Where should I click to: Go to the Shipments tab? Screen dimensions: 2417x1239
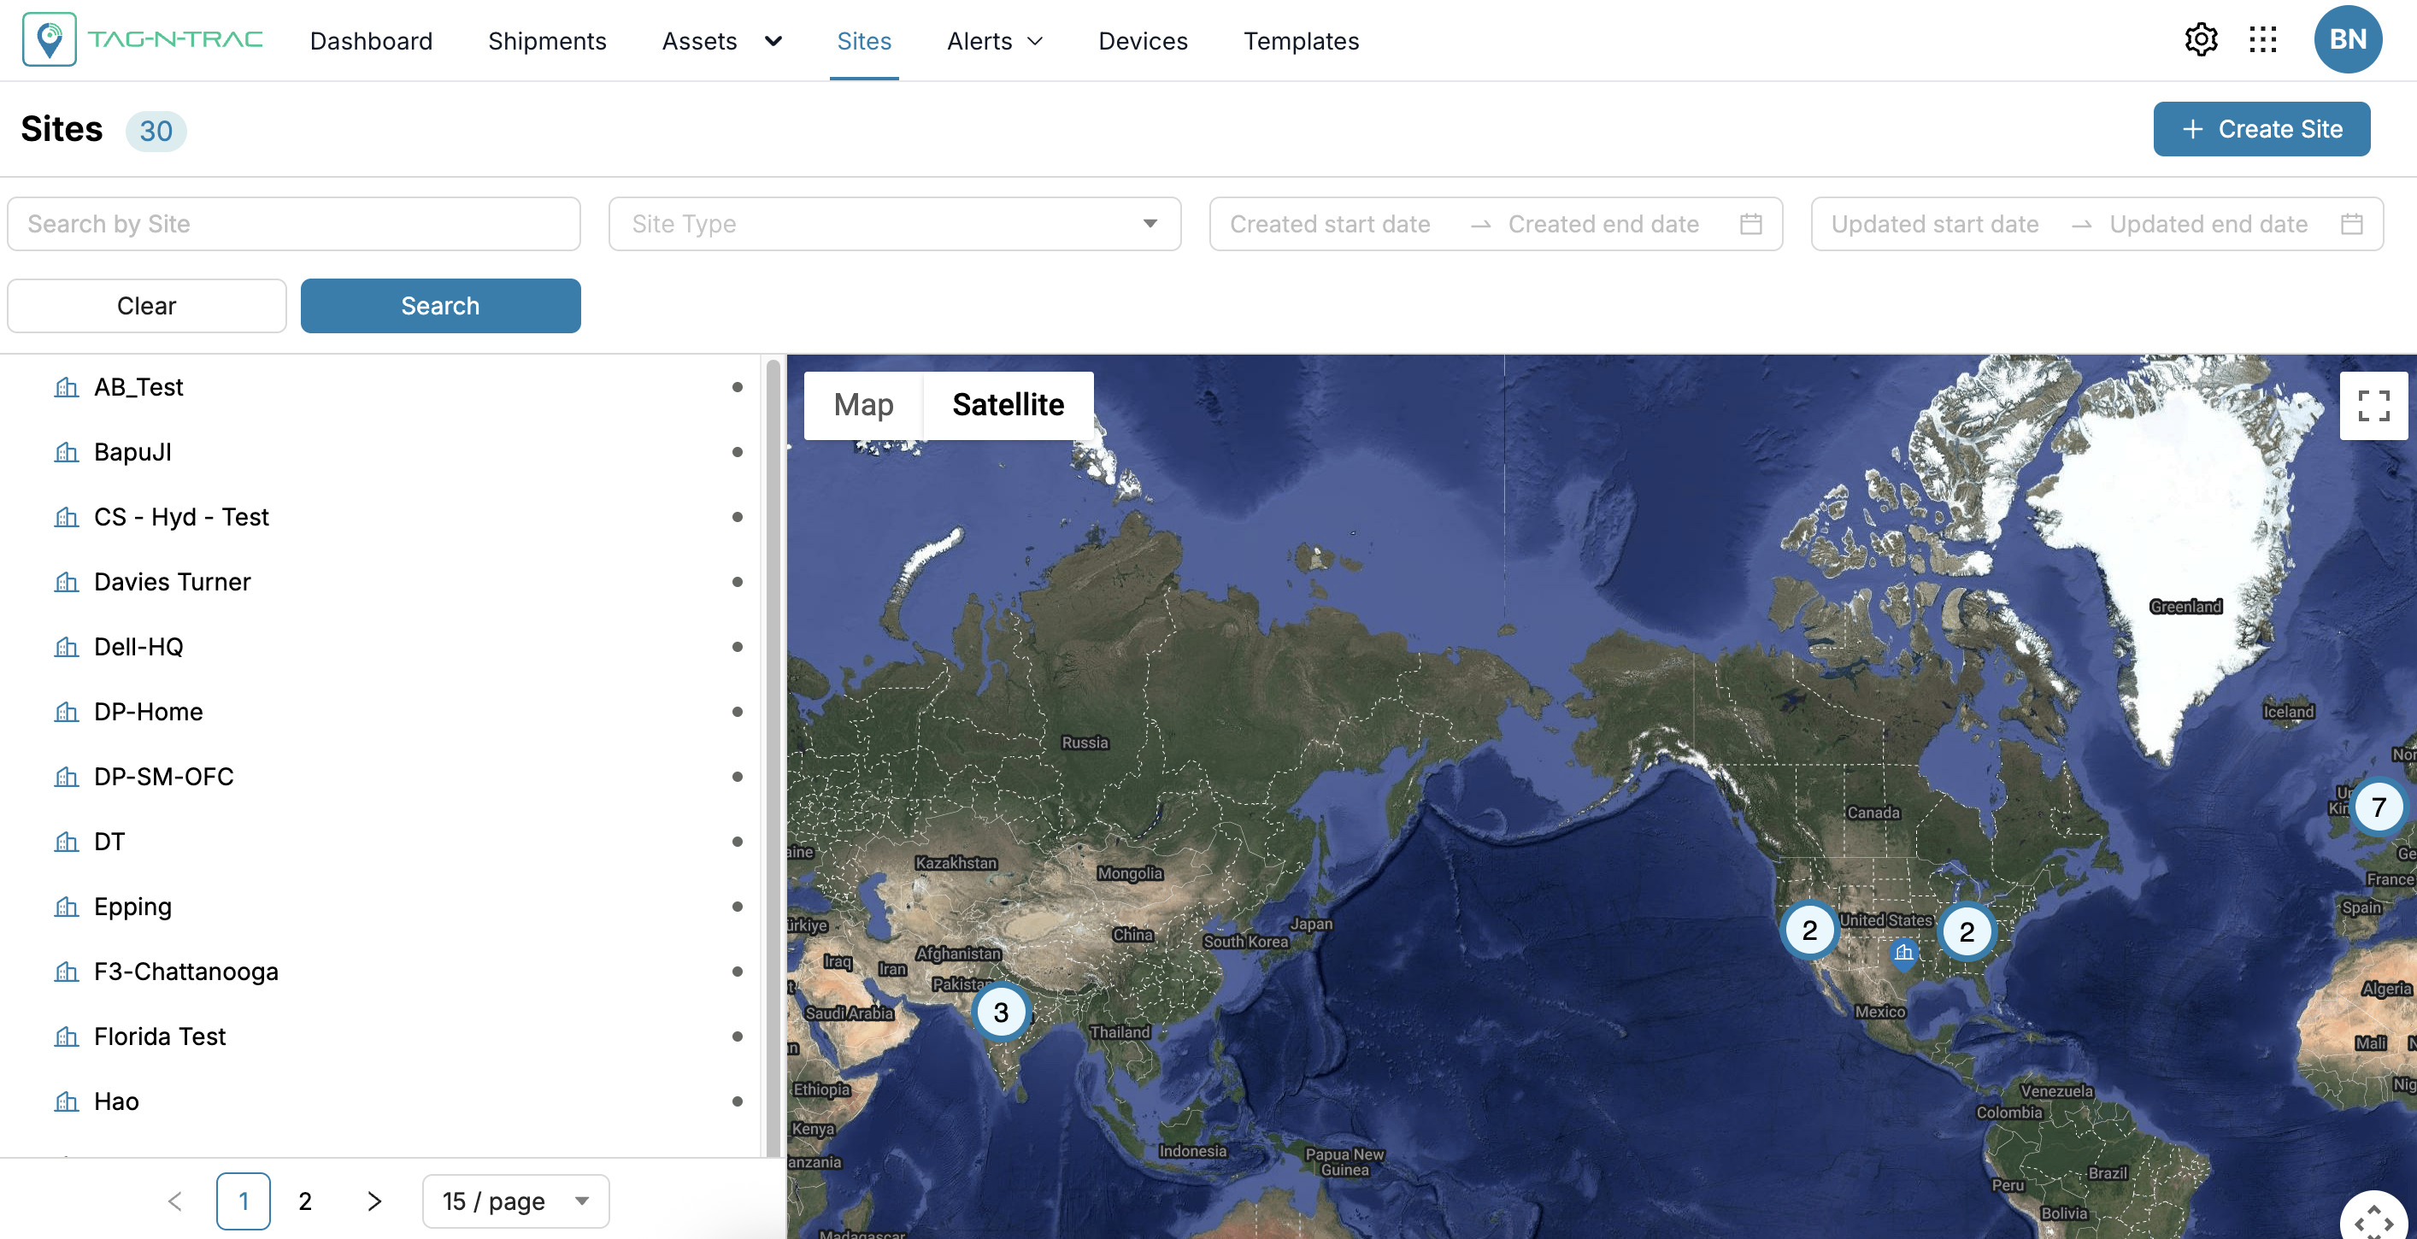[x=547, y=41]
